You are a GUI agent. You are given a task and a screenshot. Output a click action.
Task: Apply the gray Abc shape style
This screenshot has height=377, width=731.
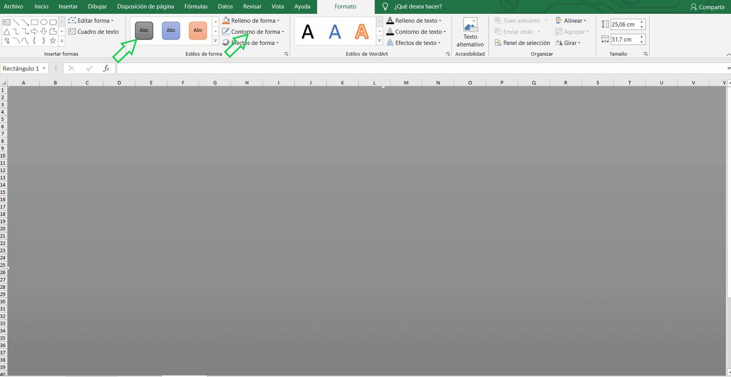tap(144, 31)
